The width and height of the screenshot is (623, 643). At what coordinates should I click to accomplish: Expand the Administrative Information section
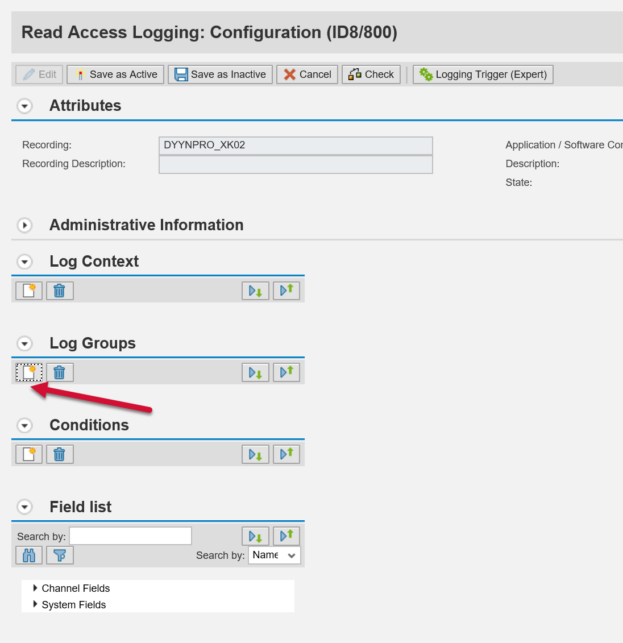tap(24, 225)
